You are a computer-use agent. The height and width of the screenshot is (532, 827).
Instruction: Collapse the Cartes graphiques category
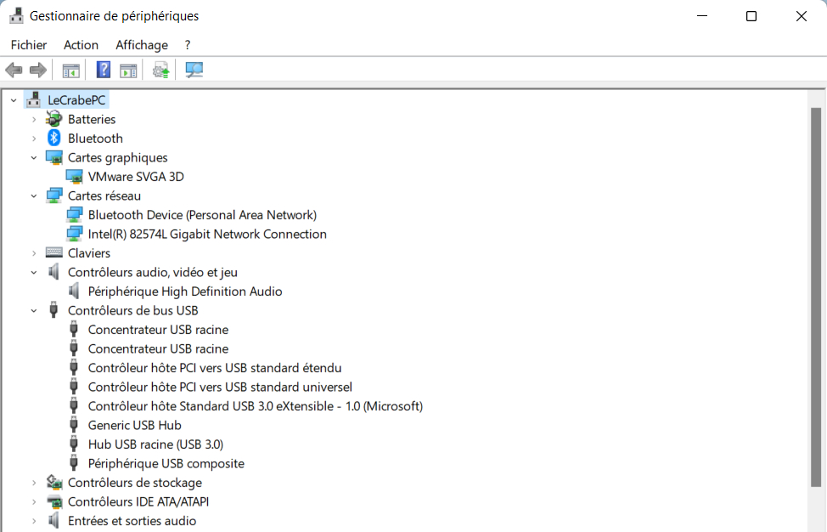[x=34, y=157]
